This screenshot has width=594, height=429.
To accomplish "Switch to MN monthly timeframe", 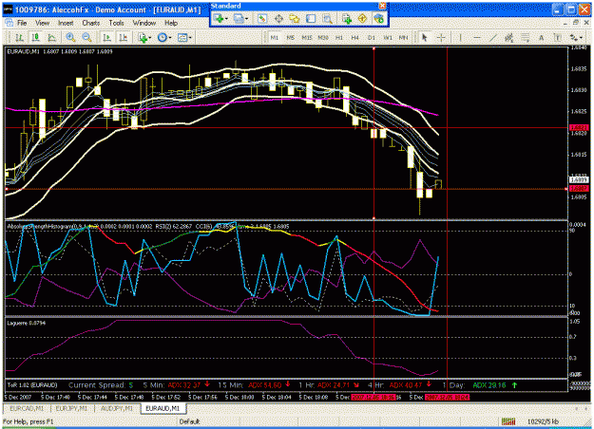I will (x=404, y=37).
